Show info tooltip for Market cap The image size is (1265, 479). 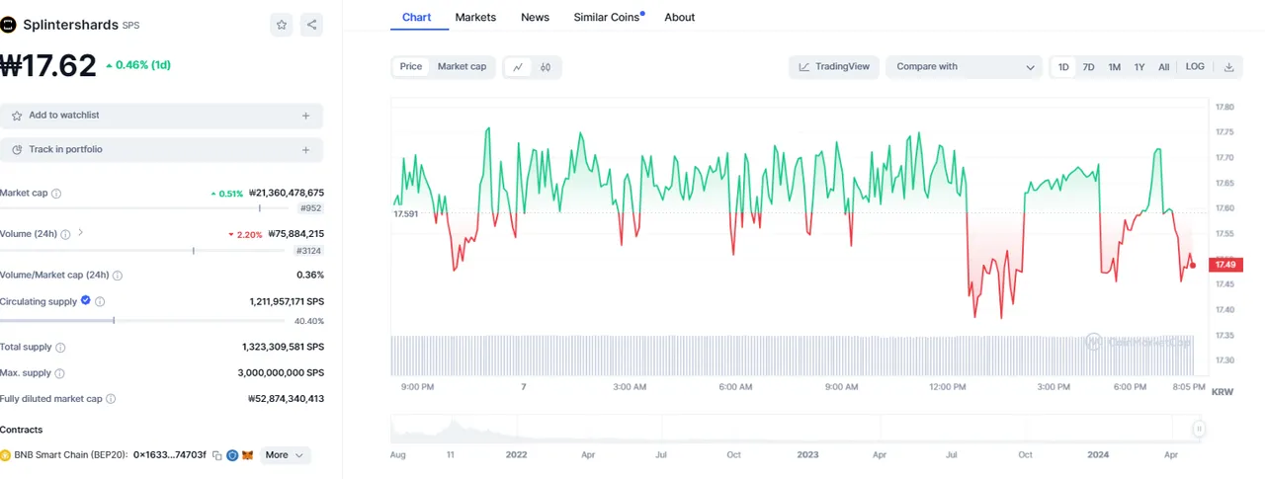56,194
